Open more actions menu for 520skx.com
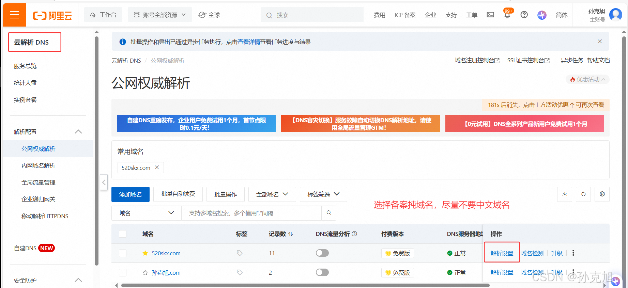 [x=573, y=253]
